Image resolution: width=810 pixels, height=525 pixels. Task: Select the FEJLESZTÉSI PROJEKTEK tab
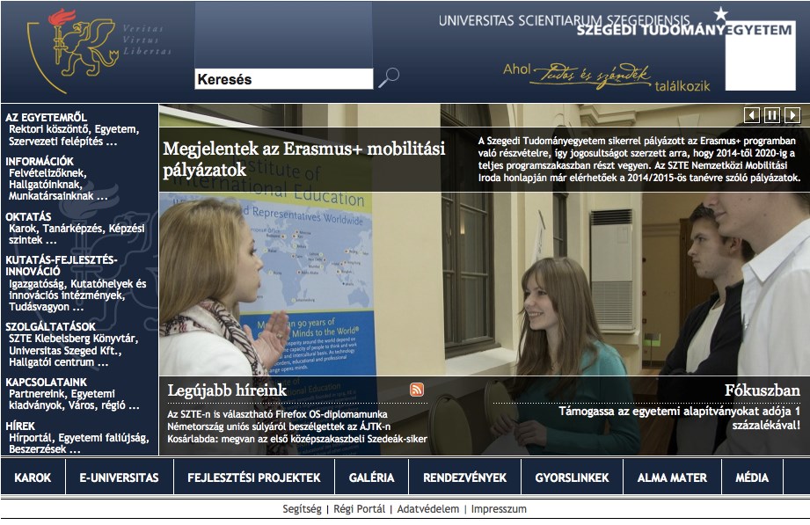click(254, 478)
